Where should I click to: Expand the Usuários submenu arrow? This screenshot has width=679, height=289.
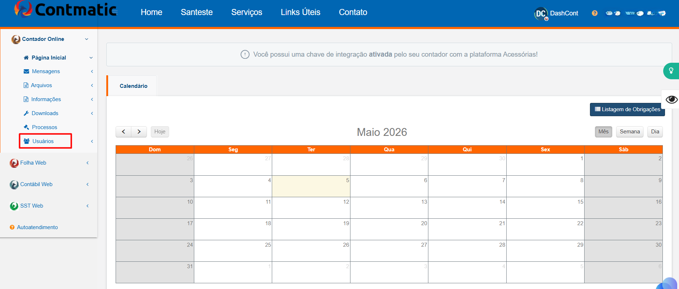[92, 141]
